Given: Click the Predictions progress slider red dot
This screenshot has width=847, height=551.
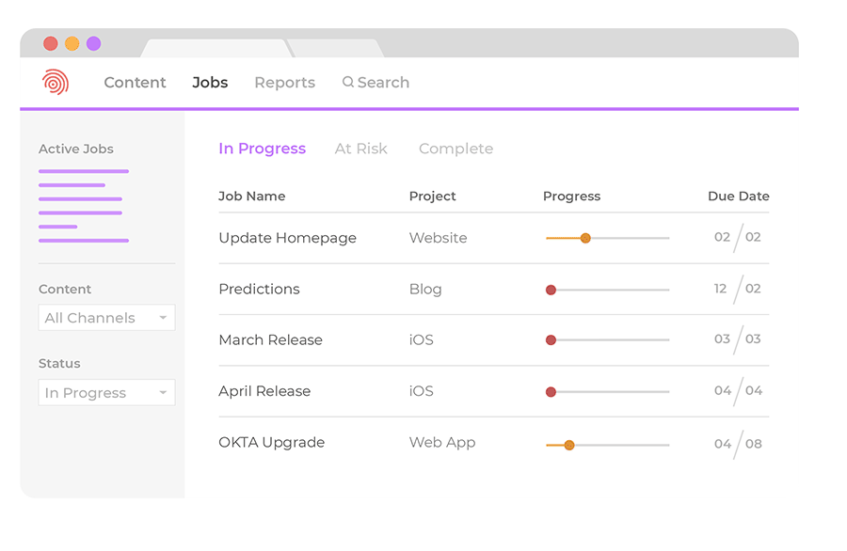Looking at the screenshot, I should 551,290.
